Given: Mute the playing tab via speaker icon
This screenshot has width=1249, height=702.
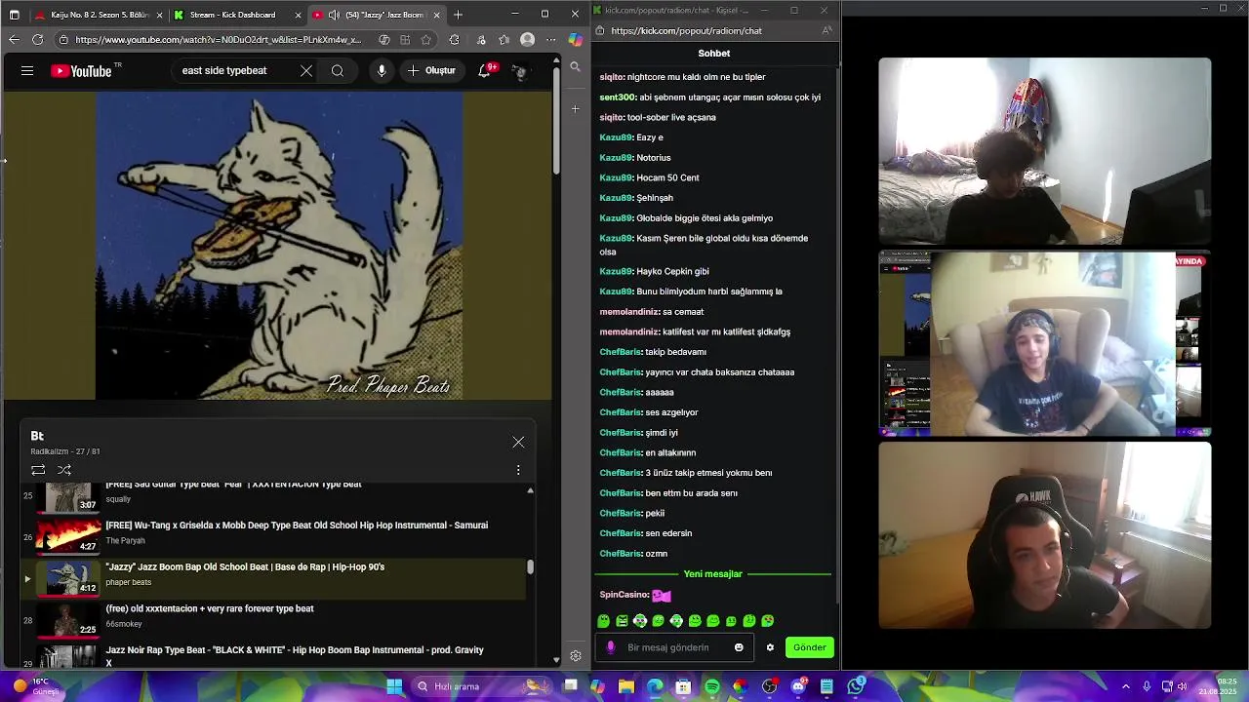Looking at the screenshot, I should [334, 15].
